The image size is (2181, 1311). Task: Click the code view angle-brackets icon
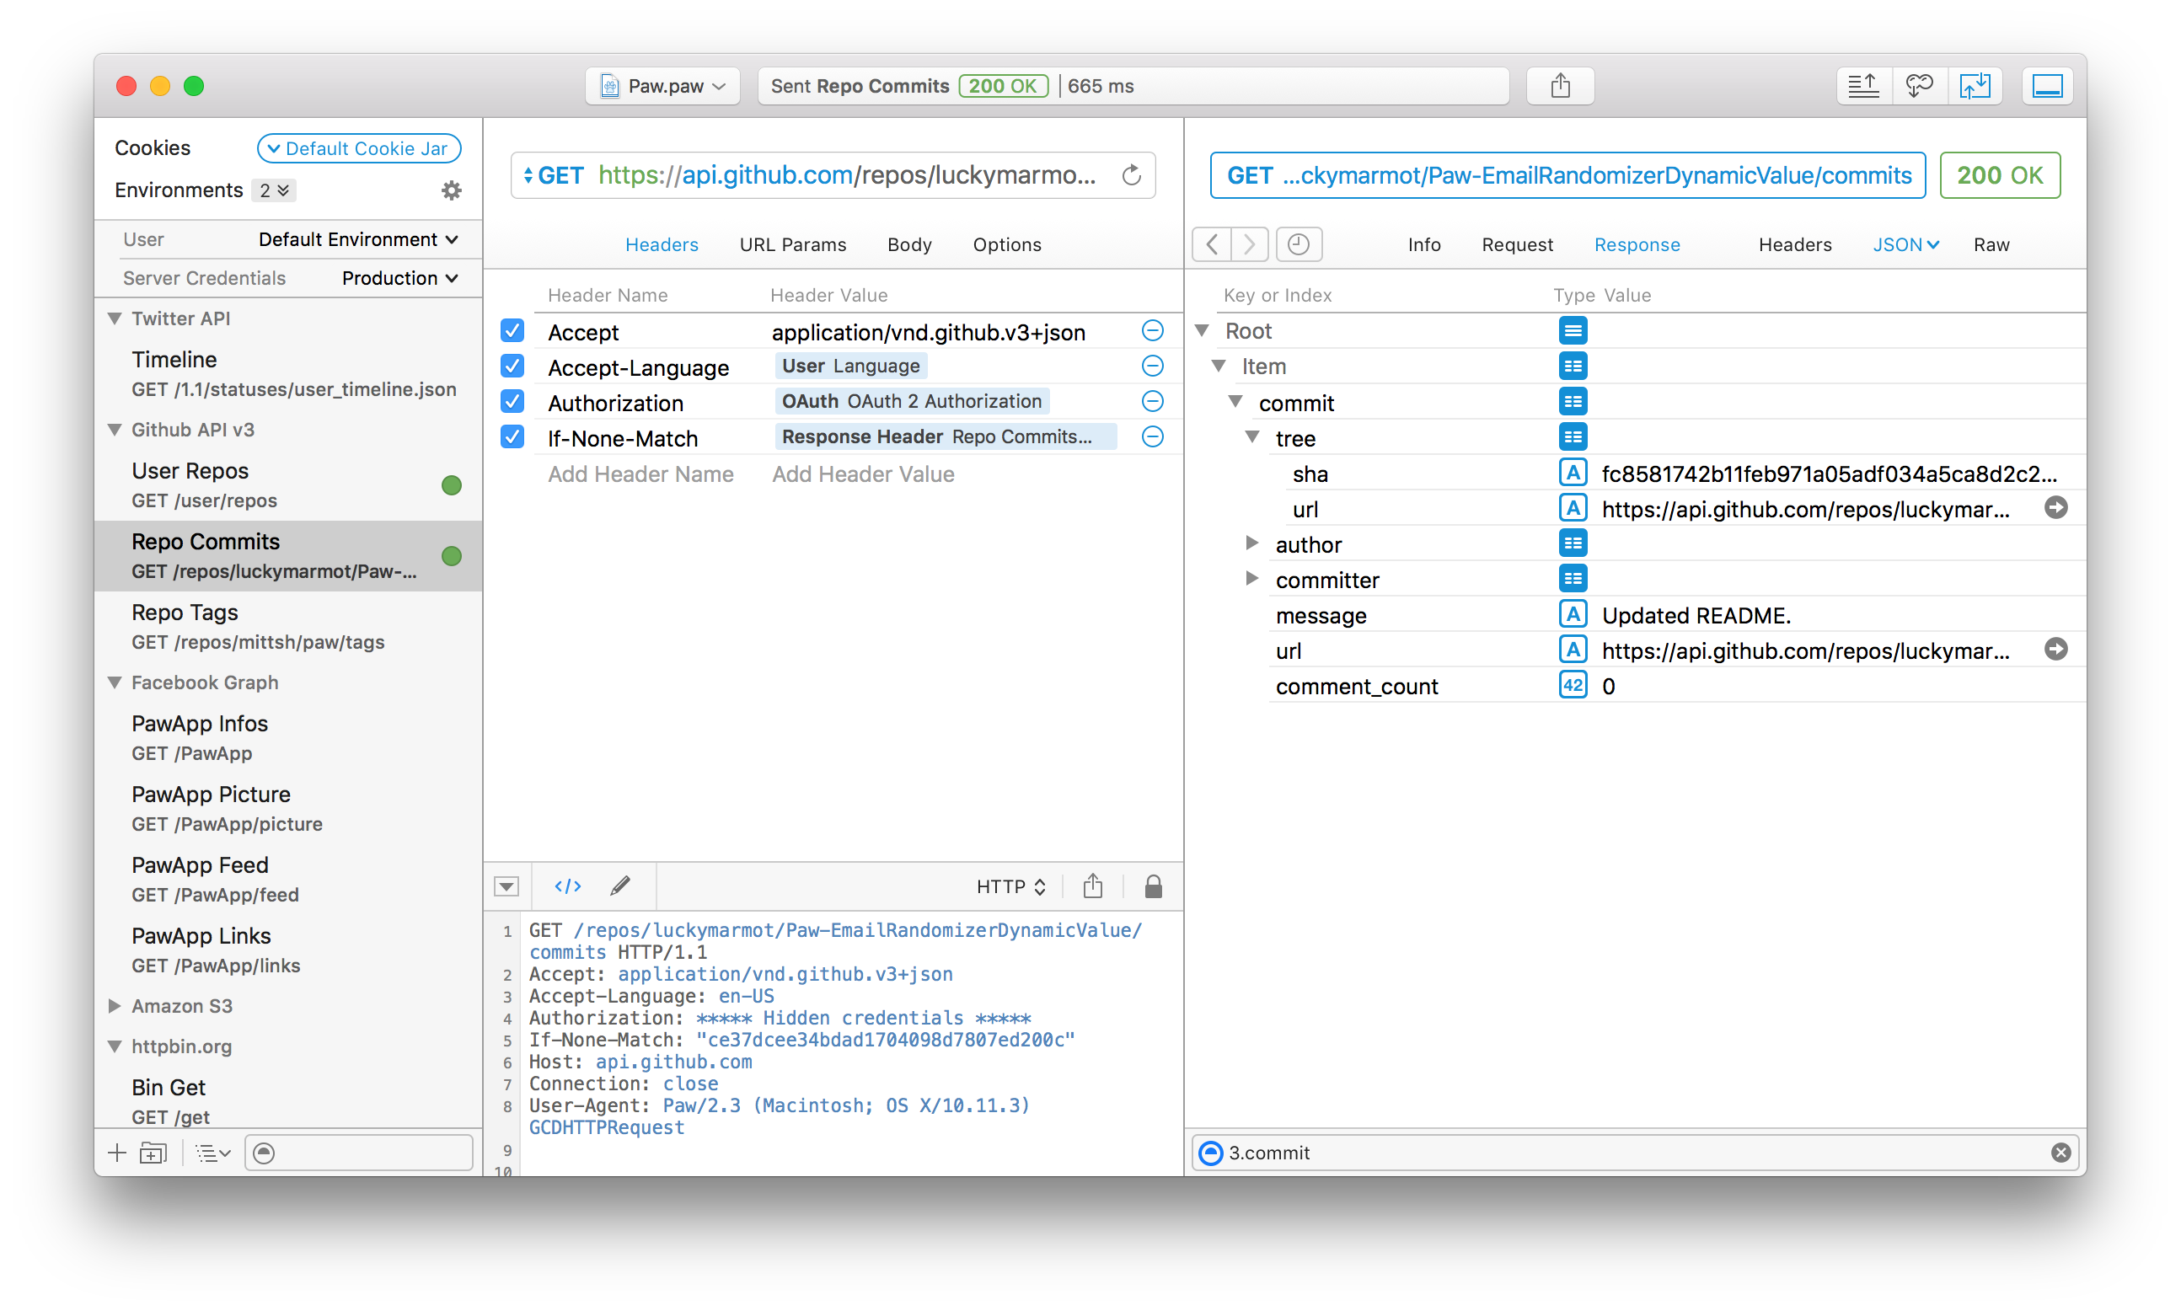(x=567, y=886)
